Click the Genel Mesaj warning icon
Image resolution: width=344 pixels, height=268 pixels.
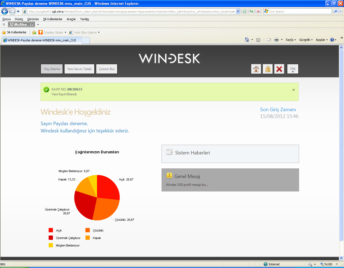pos(169,176)
